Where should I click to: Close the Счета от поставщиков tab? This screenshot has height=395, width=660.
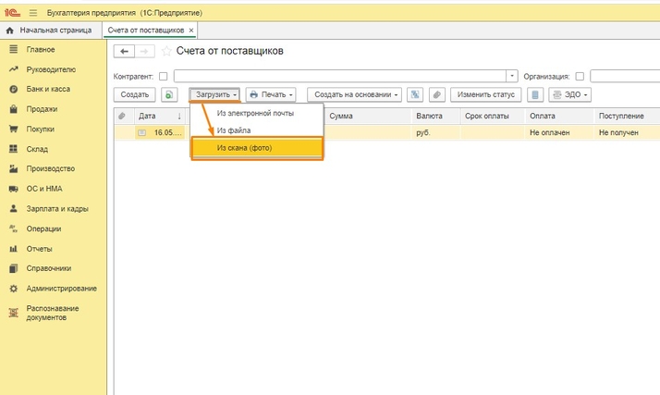click(x=191, y=31)
